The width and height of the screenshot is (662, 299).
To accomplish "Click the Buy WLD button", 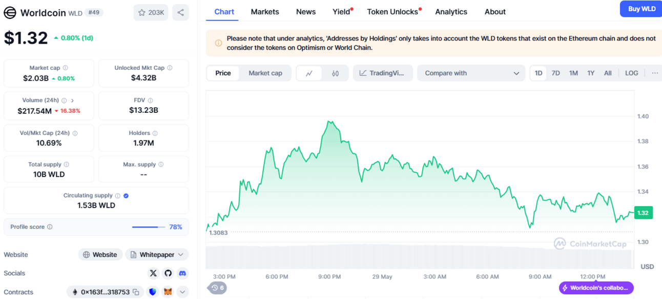I will click(x=641, y=9).
